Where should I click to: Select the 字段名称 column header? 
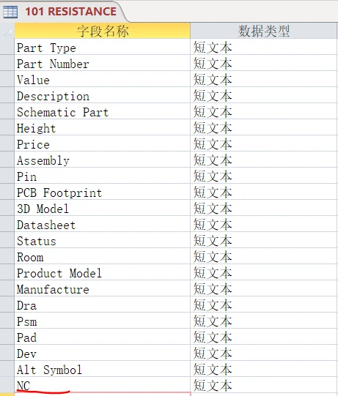(103, 31)
